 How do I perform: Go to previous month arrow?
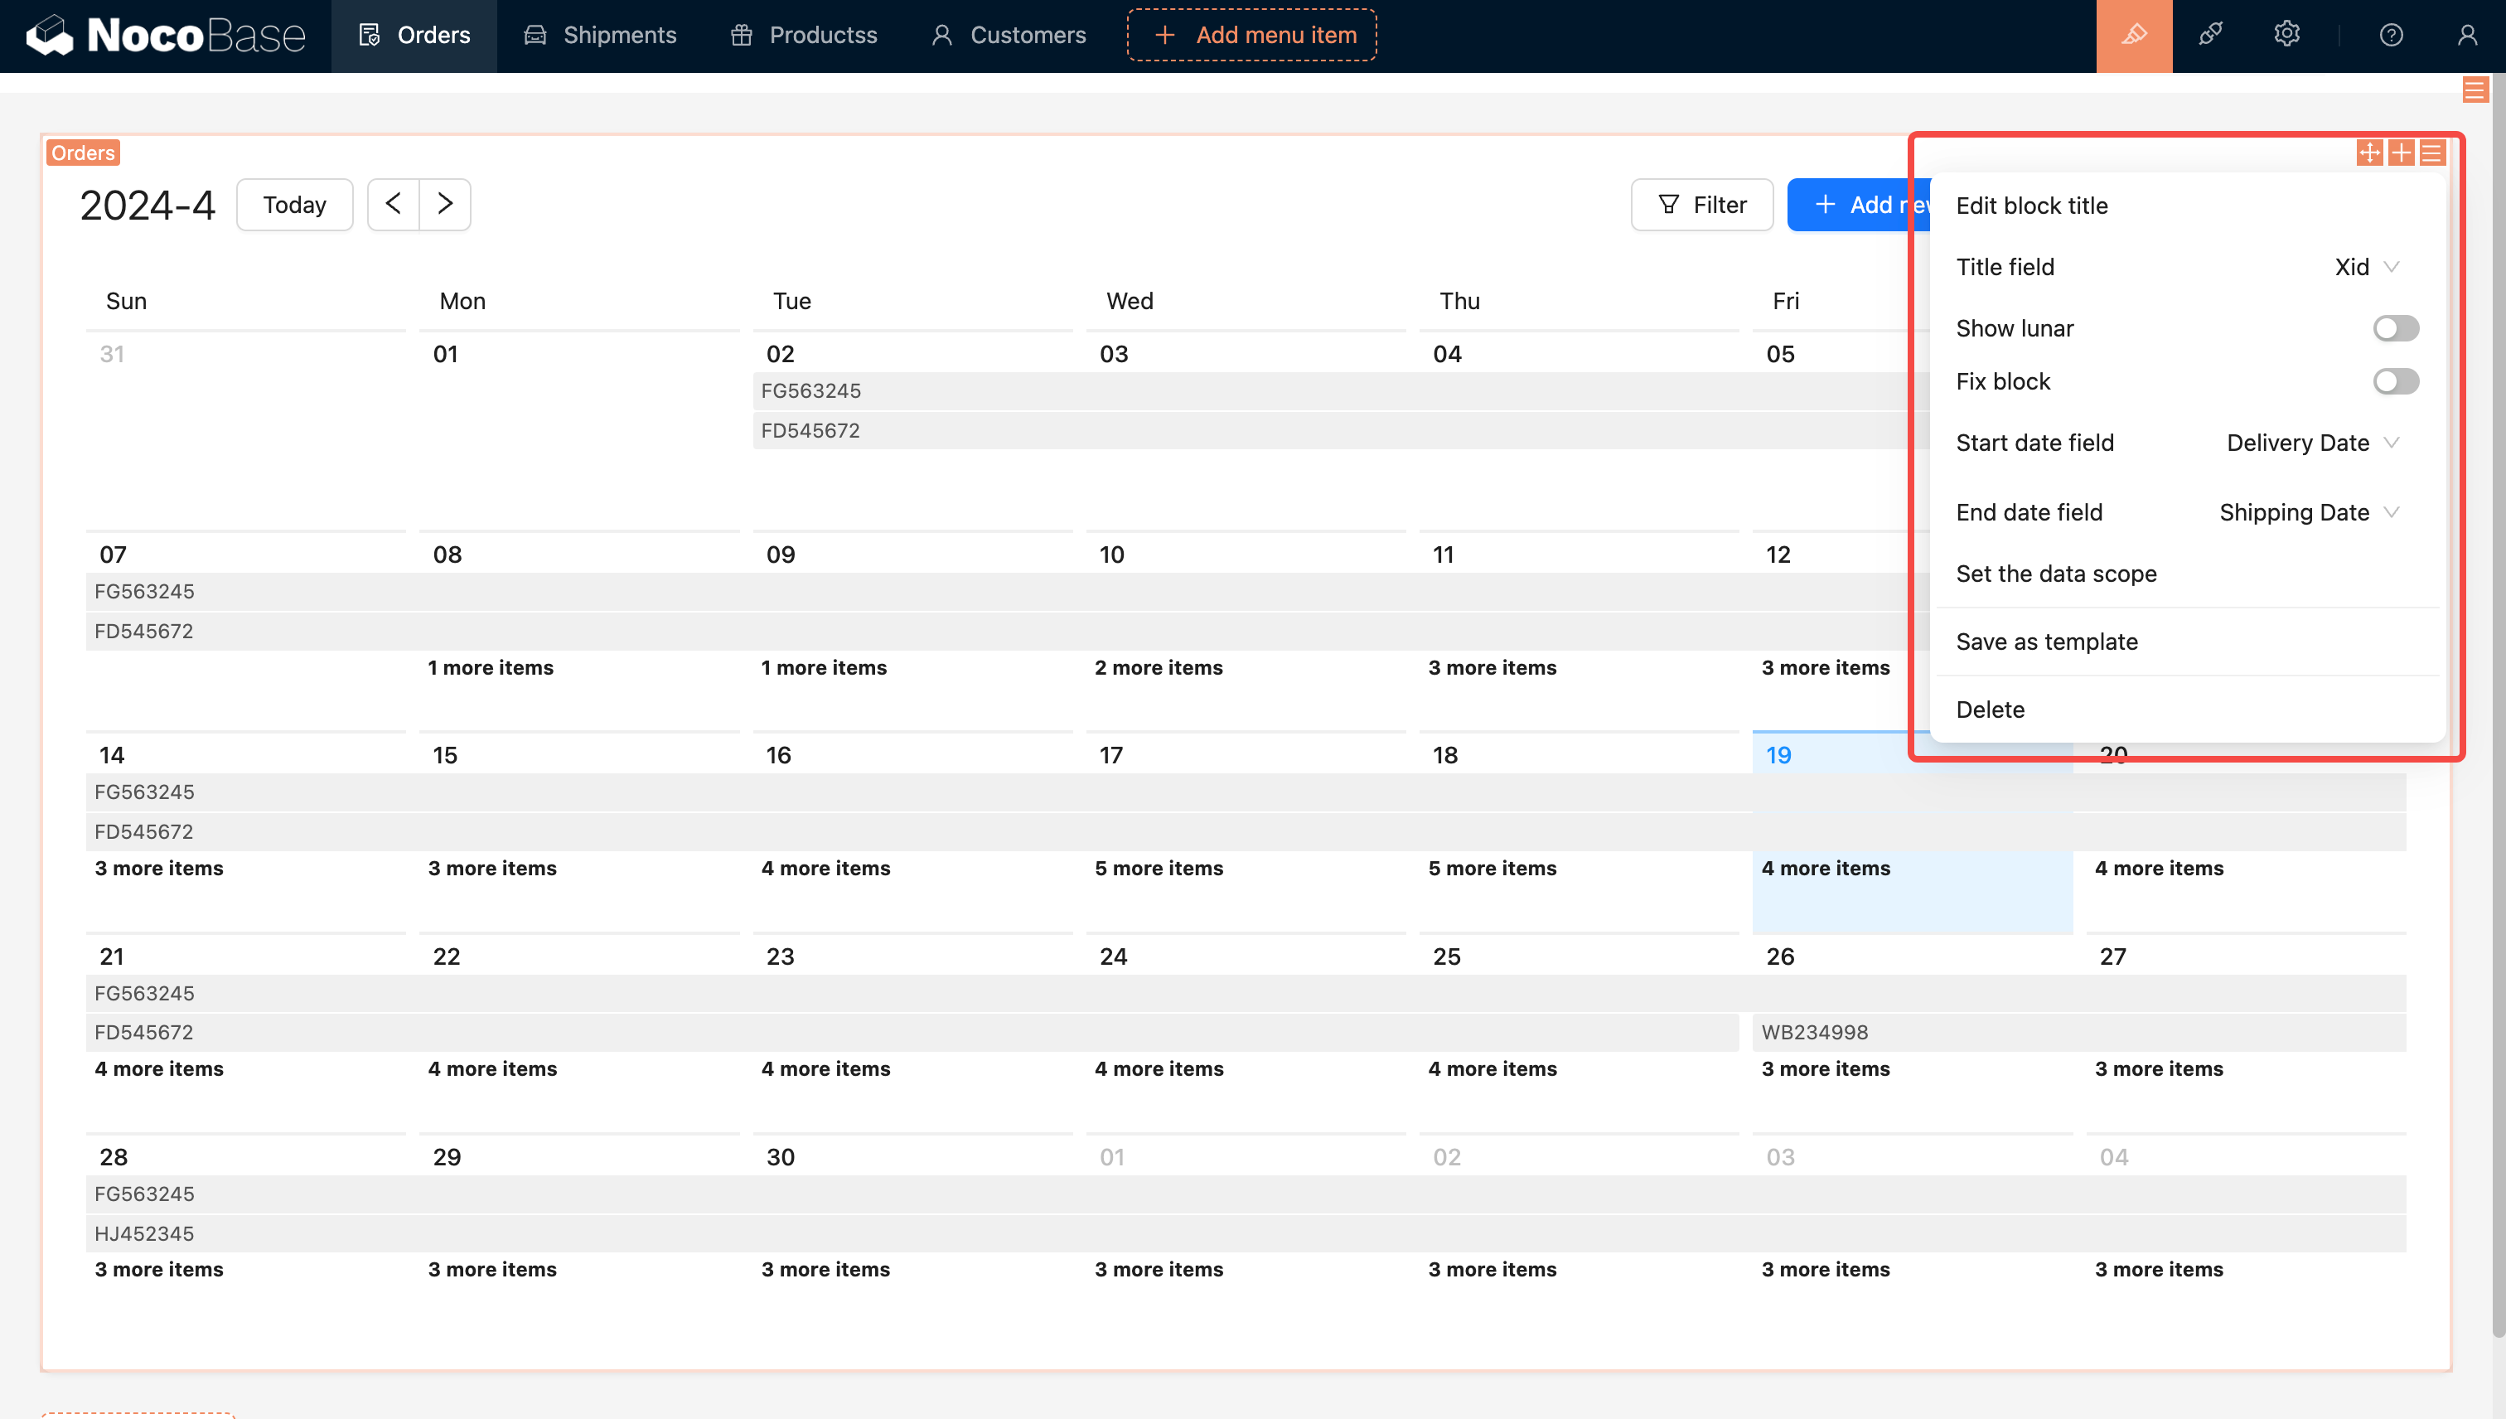pos(394,205)
